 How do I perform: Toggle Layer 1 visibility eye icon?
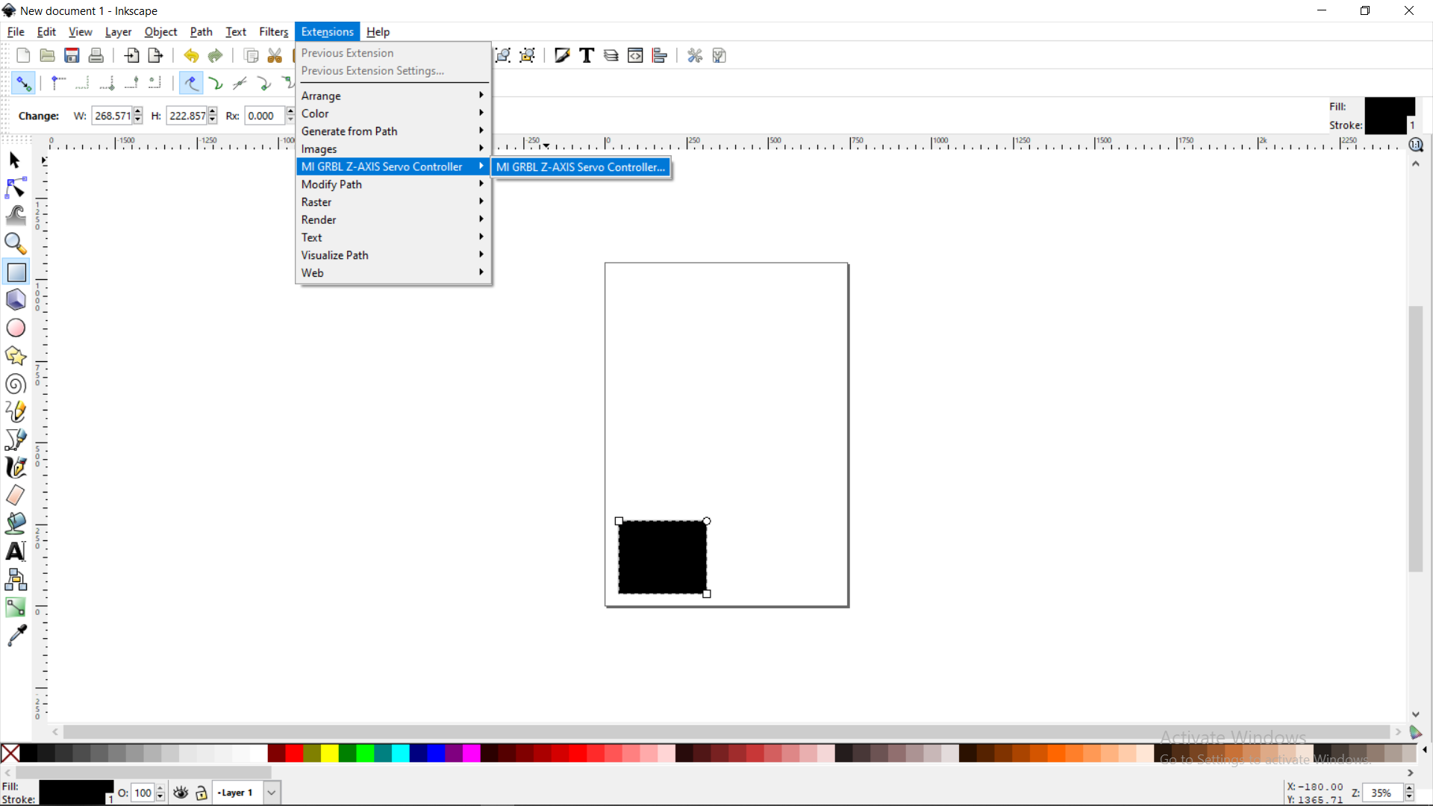pos(181,793)
